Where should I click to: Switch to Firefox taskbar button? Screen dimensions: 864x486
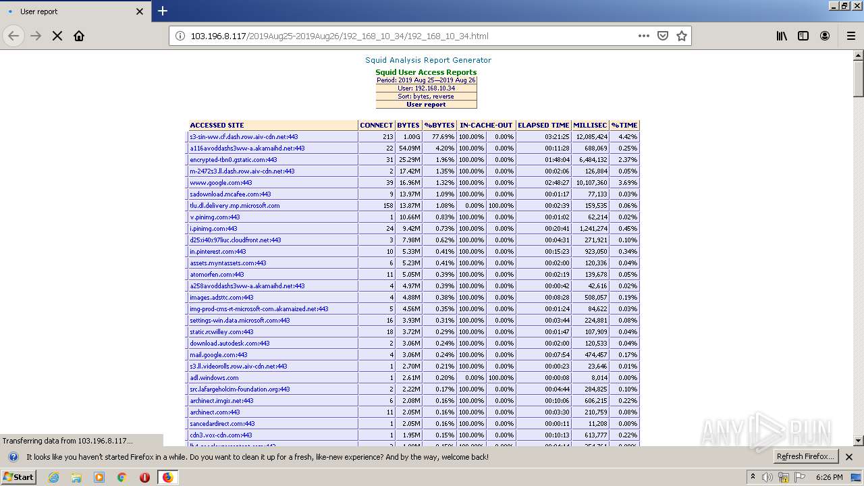pyautogui.click(x=167, y=477)
